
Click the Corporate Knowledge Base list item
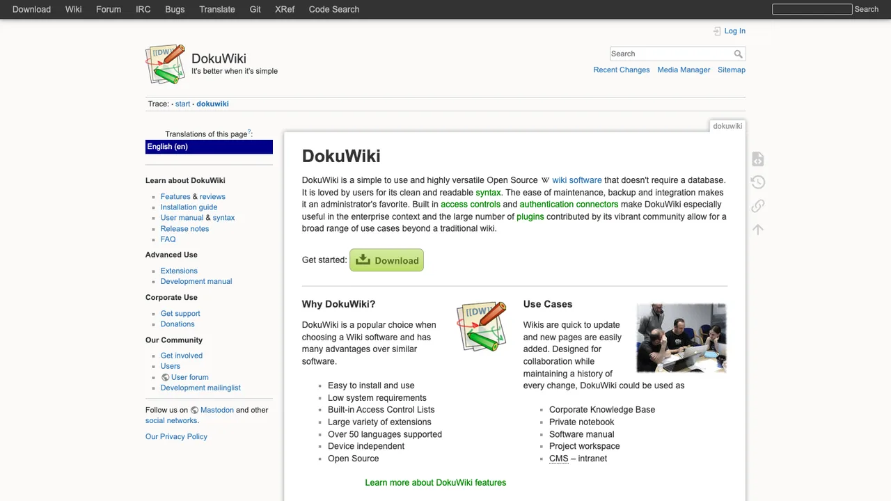[602, 410]
